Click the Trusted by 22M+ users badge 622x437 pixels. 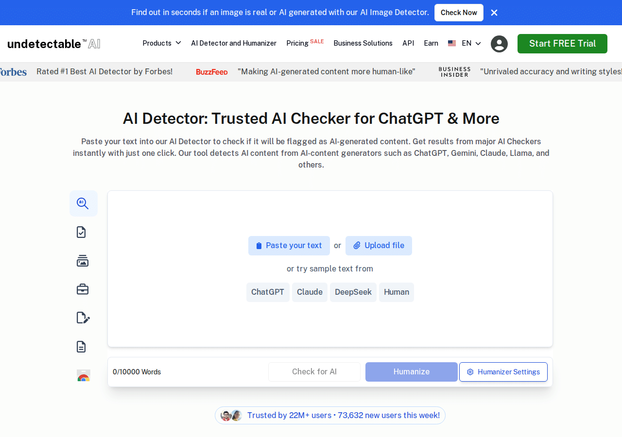coord(330,416)
